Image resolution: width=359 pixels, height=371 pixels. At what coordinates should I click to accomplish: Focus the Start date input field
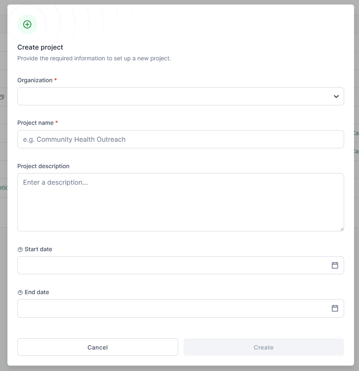(173, 265)
